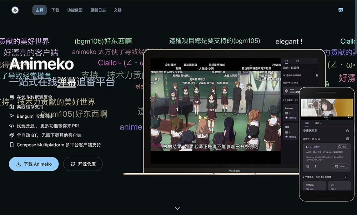Click the 在线多数据源聚合 data source icon

click(11, 97)
